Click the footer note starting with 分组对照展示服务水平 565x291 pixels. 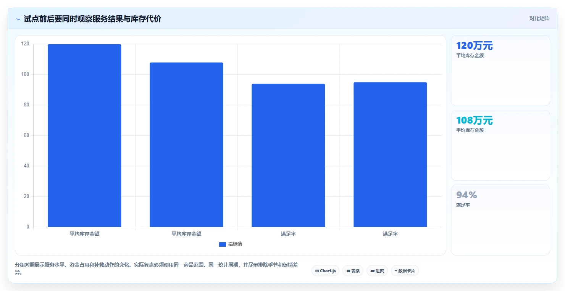157,268
